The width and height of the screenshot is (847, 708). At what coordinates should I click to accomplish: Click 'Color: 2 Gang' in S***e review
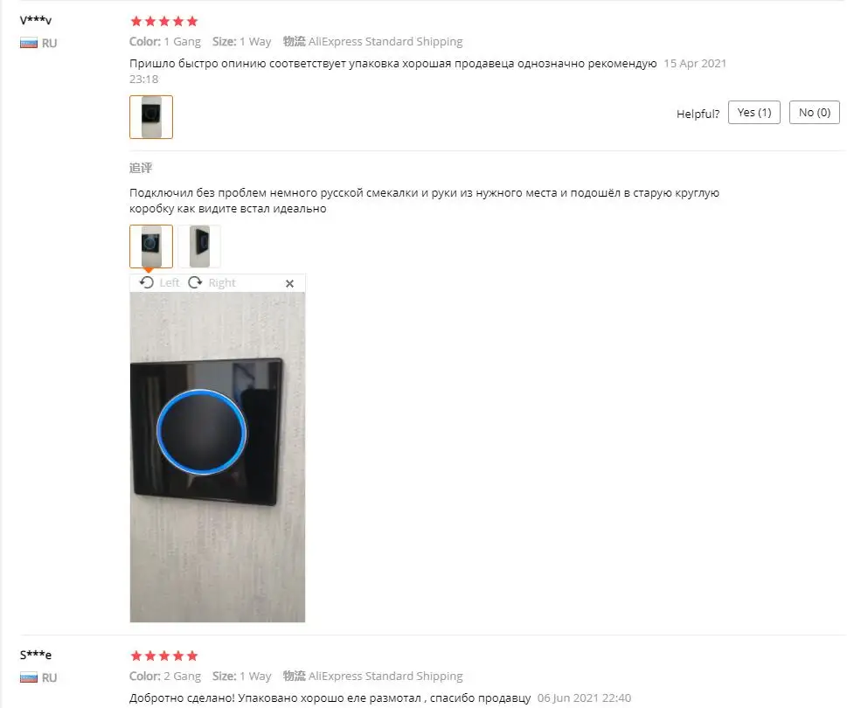[x=164, y=677]
